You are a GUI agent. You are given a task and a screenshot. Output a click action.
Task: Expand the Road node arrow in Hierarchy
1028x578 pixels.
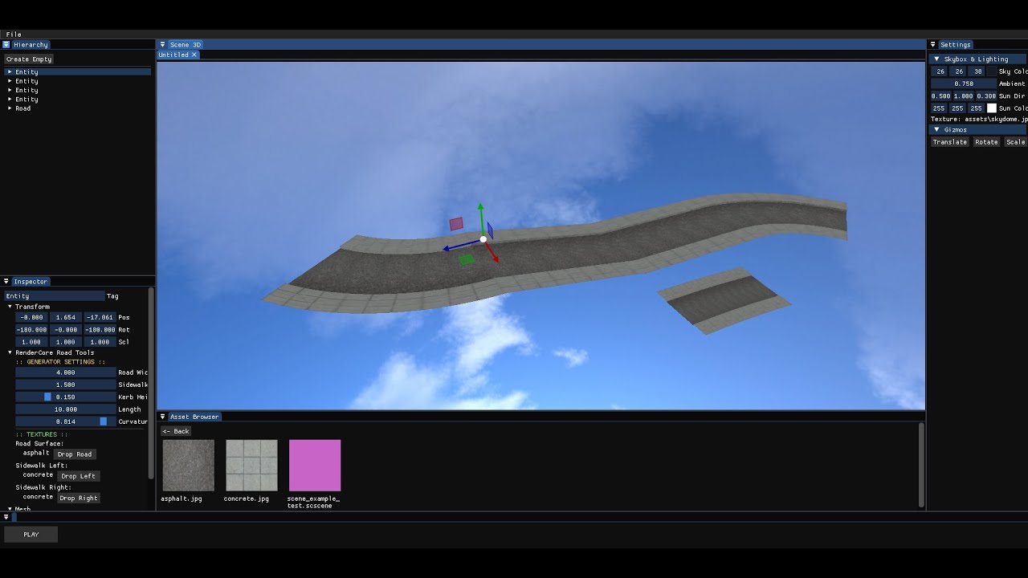click(x=10, y=108)
